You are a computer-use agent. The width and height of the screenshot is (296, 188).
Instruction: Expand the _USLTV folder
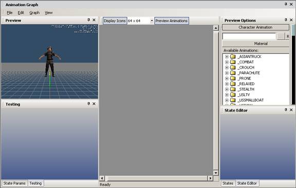point(227,95)
